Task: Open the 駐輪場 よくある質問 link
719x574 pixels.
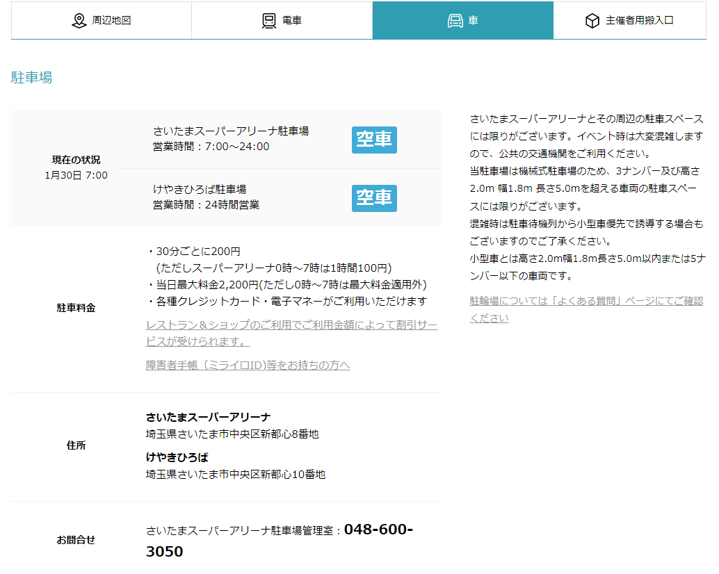Action: (586, 309)
